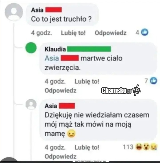Click the laughing reaction emoji next to 113
This screenshot has width=160, height=163.
click(x=139, y=147)
